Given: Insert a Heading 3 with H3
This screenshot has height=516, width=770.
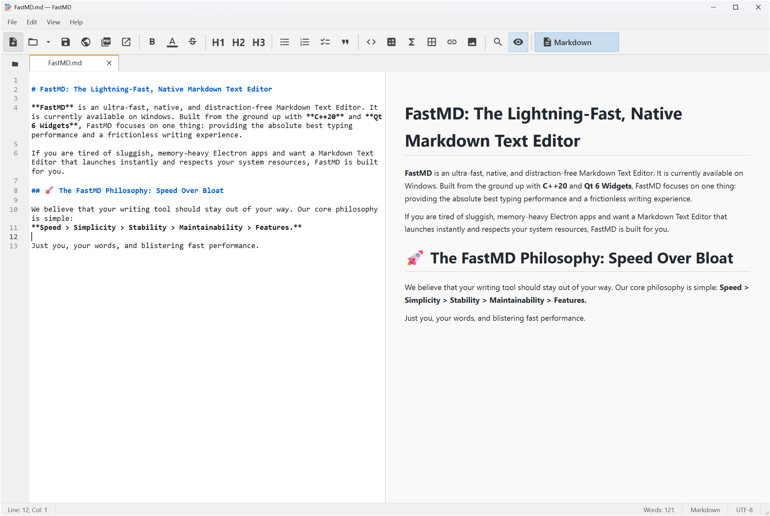Looking at the screenshot, I should (x=258, y=43).
